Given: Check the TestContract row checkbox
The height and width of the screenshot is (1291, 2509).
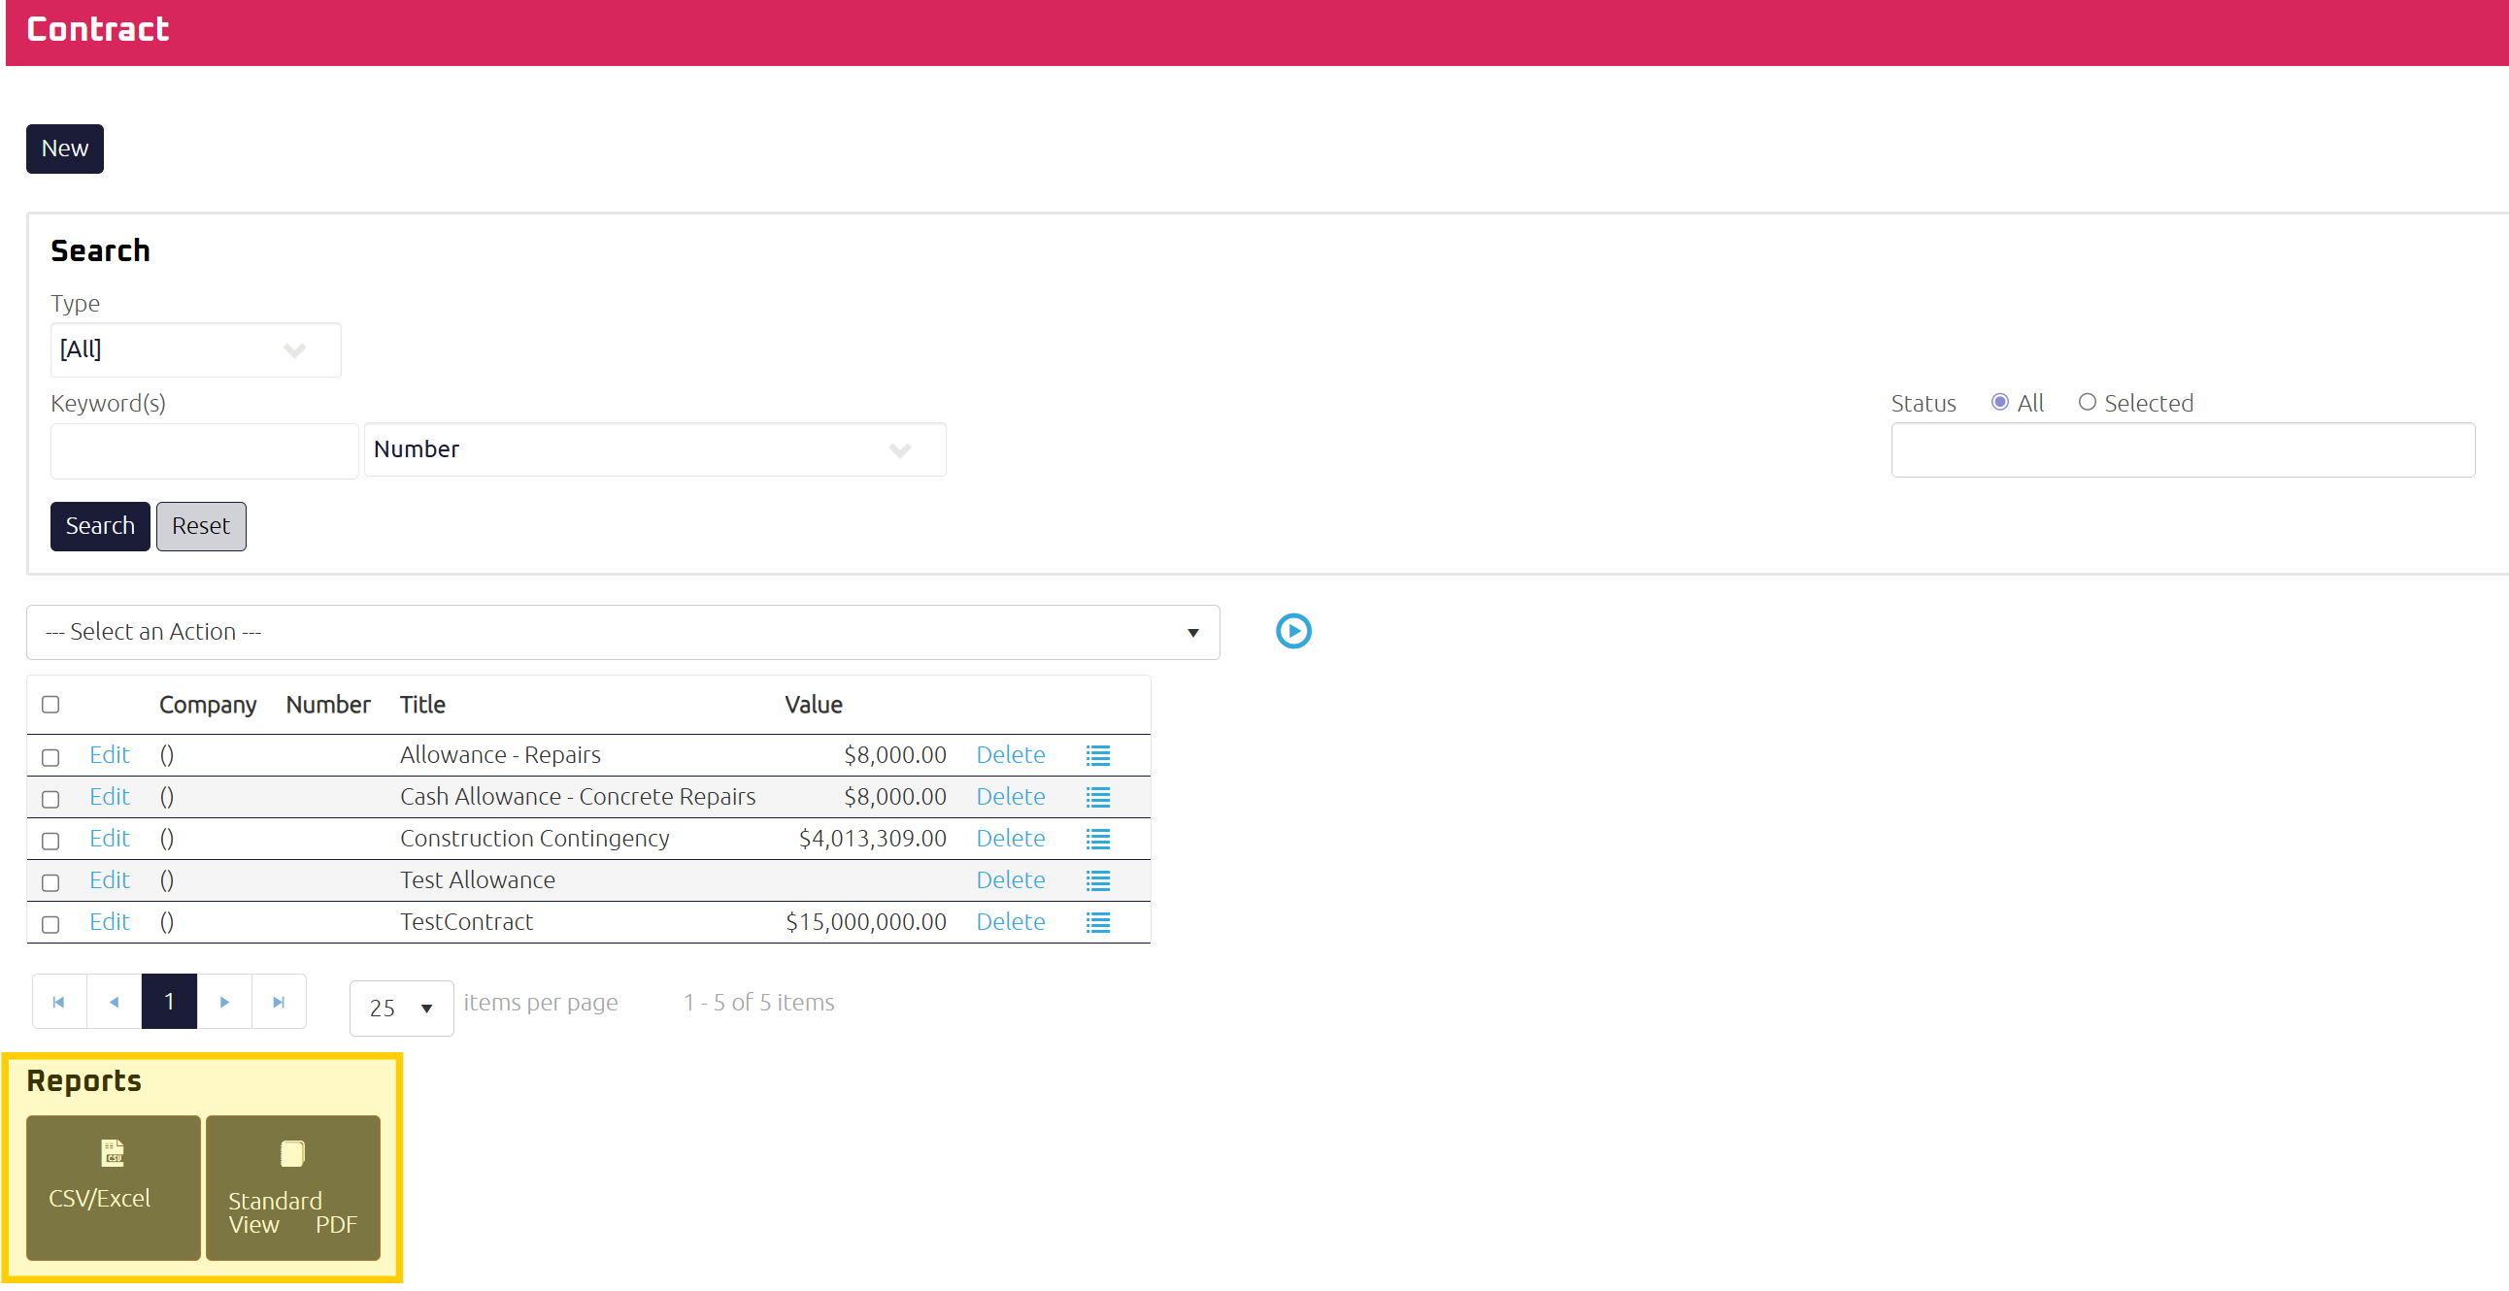Looking at the screenshot, I should [x=50, y=925].
